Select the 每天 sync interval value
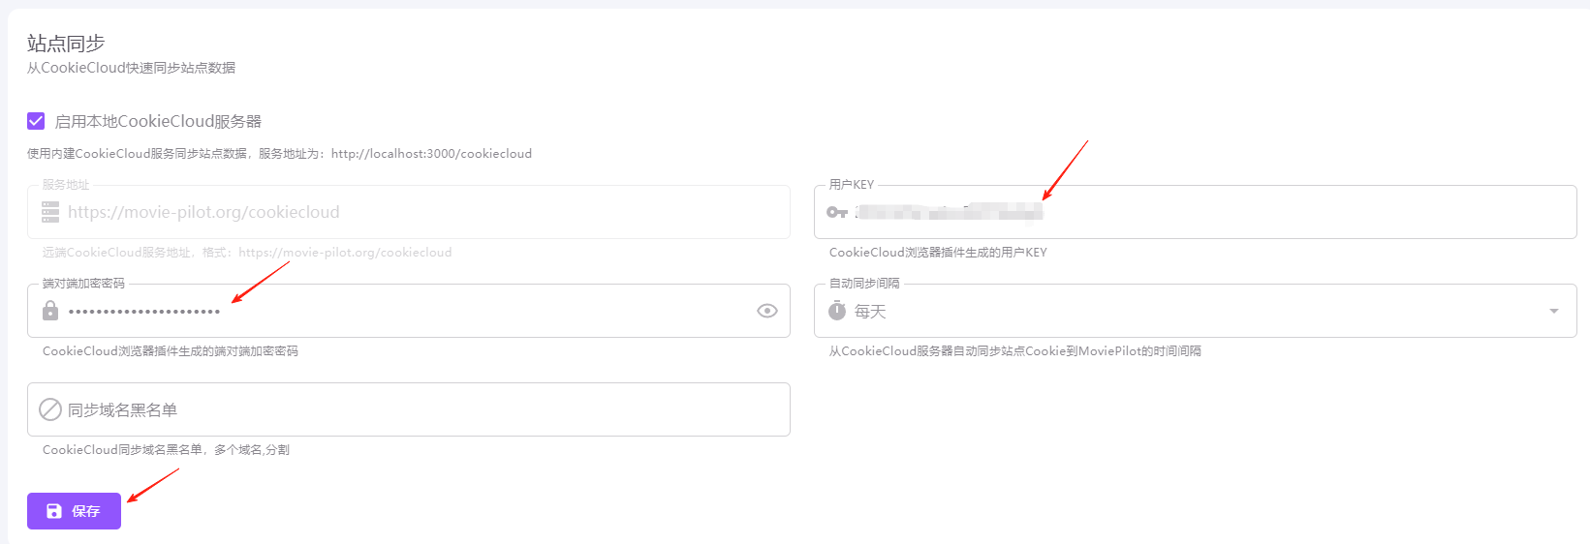Viewport: 1590px width, 544px height. pyautogui.click(x=870, y=312)
